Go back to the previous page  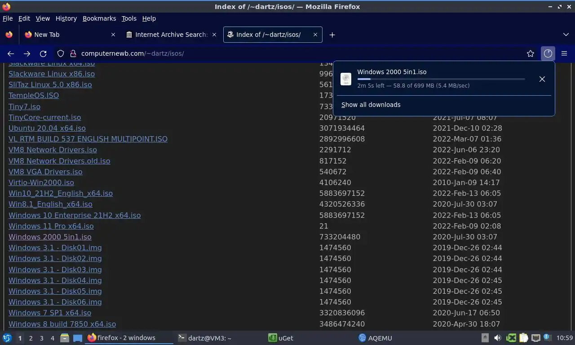tap(11, 53)
